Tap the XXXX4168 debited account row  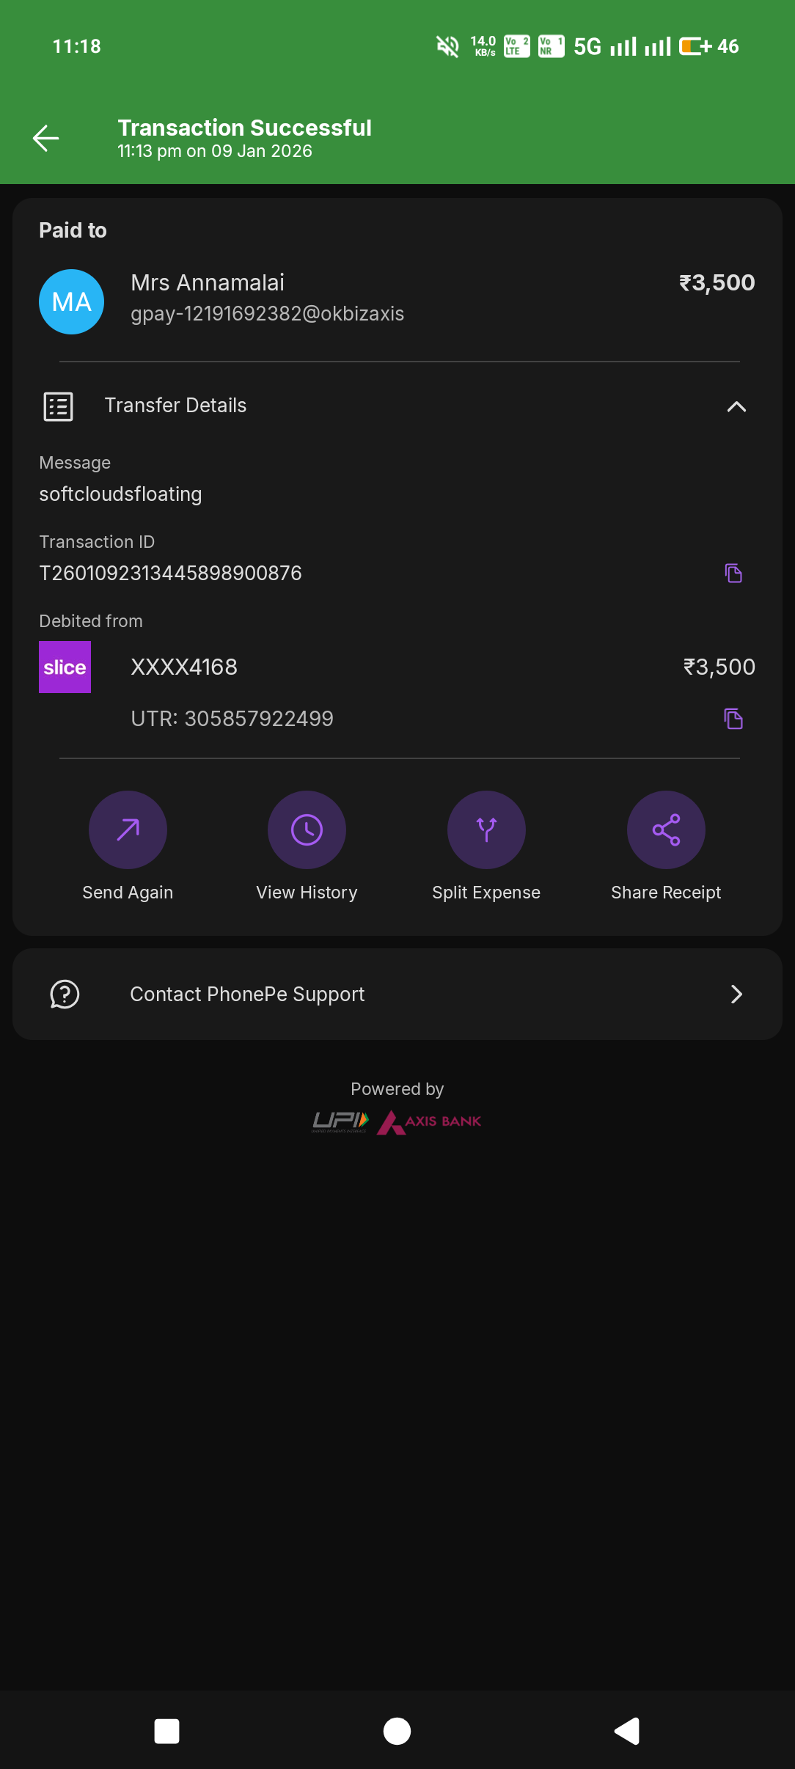[184, 667]
